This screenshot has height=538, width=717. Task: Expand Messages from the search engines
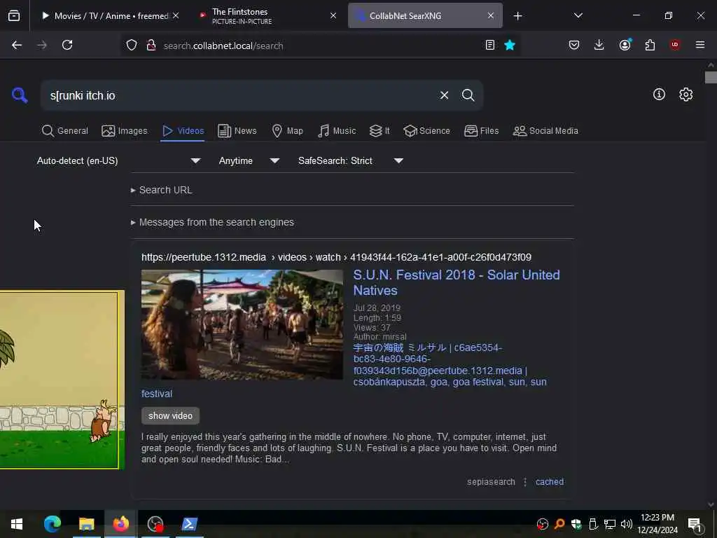click(x=212, y=222)
